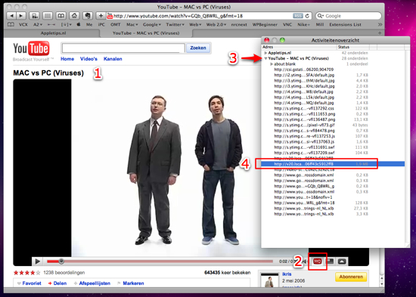This screenshot has height=297, width=416.
Task: Show all bookmarks icon in bookmarks bar
Action: coord(11,24)
